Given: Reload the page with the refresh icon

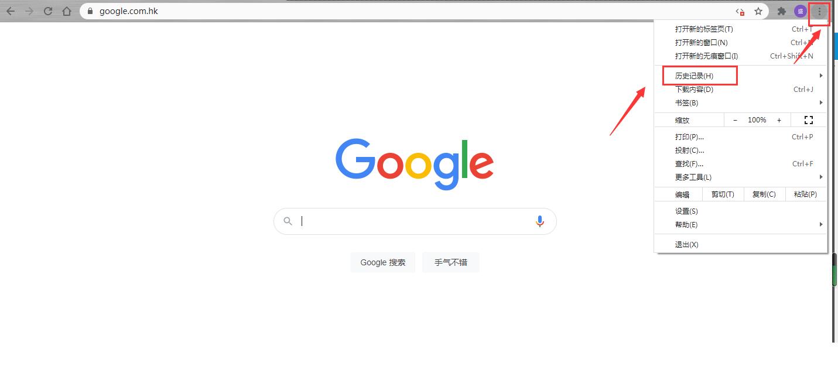Looking at the screenshot, I should [x=48, y=11].
